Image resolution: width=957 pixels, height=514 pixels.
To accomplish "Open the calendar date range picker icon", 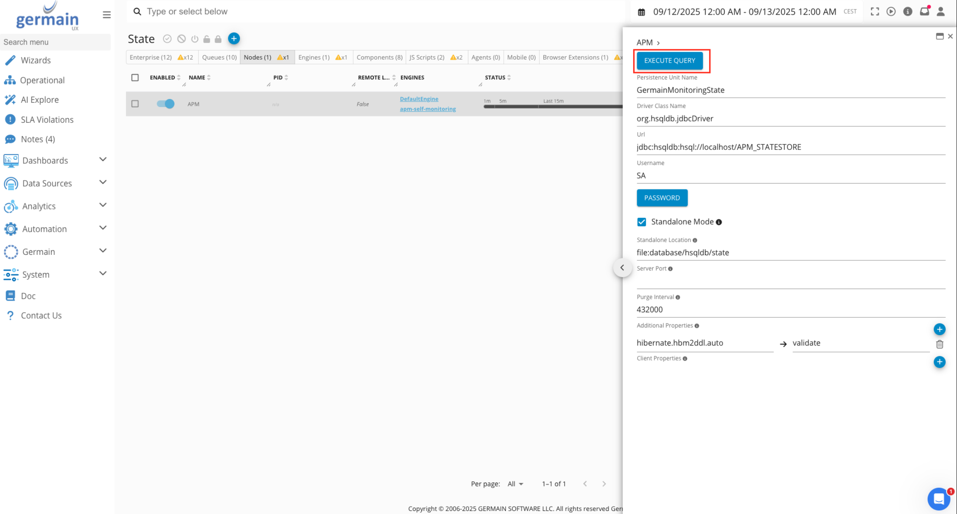I will (641, 12).
